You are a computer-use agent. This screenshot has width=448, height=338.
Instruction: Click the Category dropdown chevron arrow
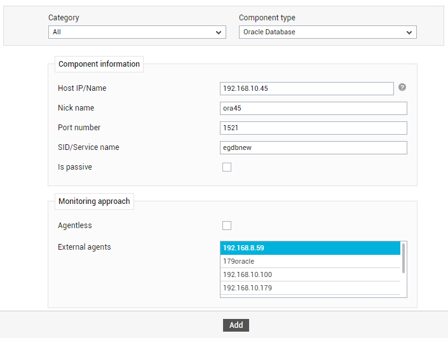point(219,32)
